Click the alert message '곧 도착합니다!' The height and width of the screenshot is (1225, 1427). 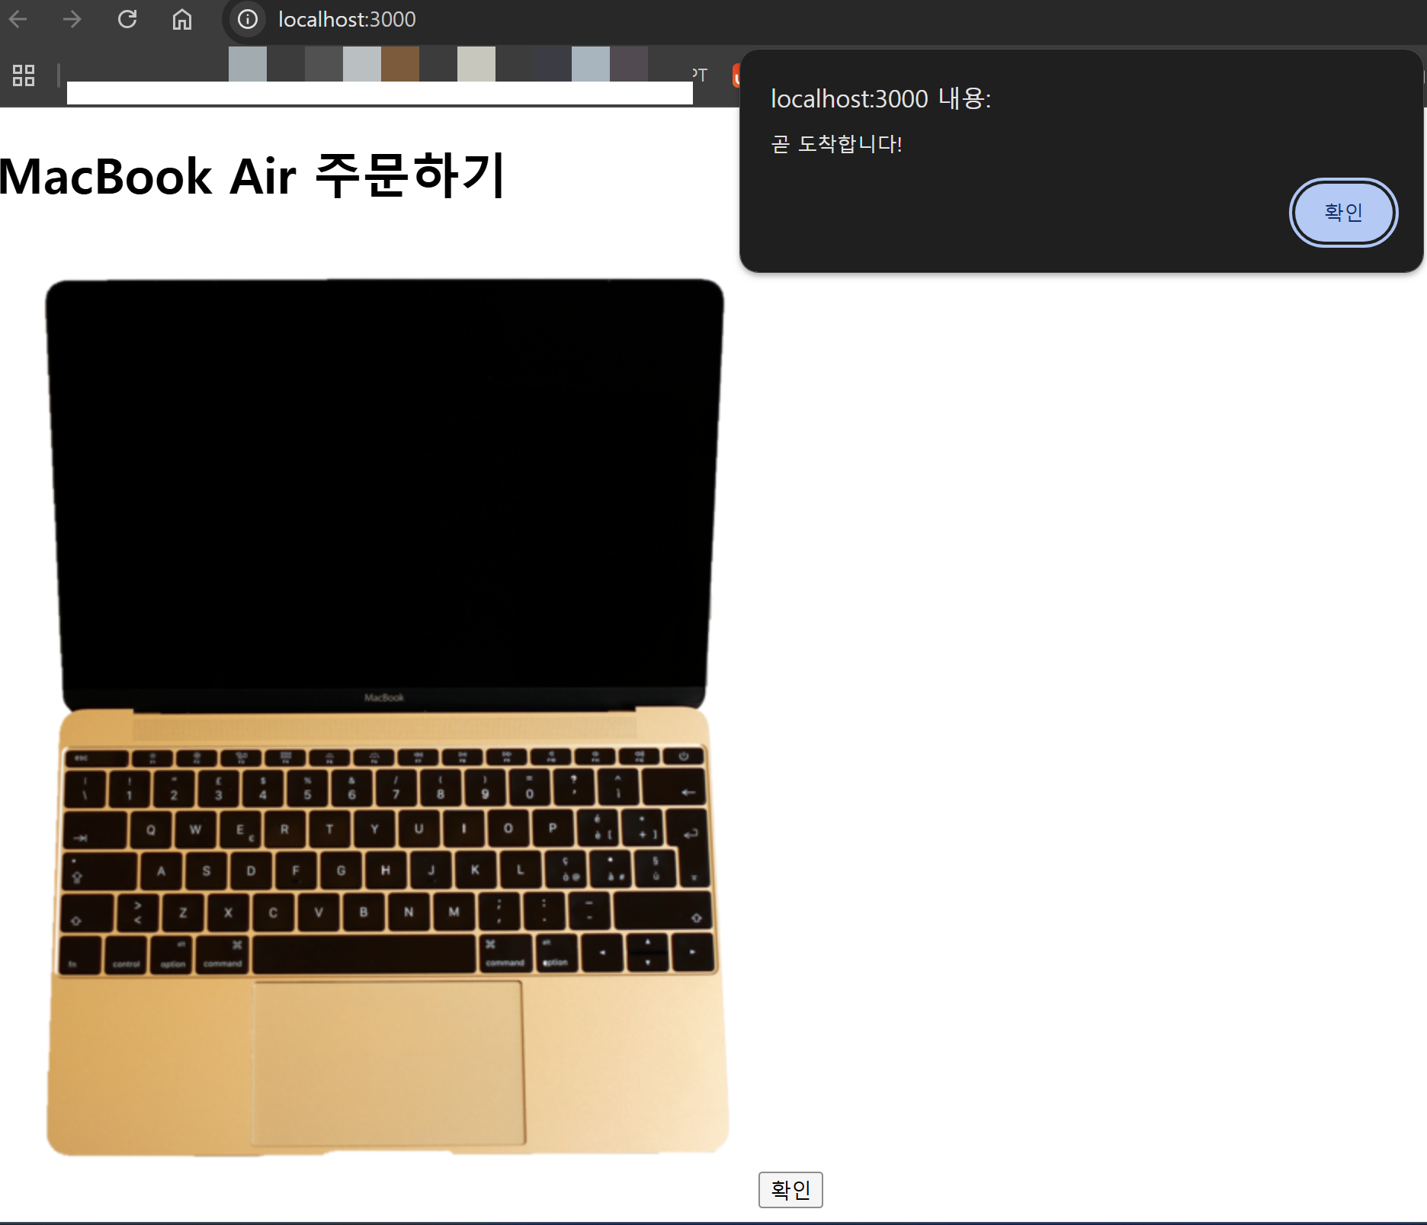tap(836, 143)
